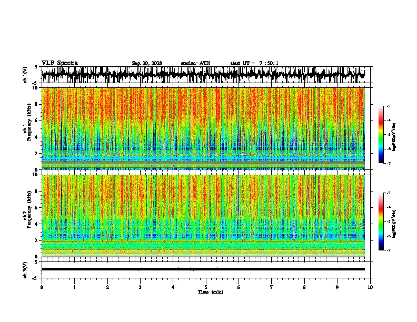Image resolution: width=417 pixels, height=322 pixels.
Task: Click the "5" tick on ch.1(V) axis
Action: tap(36, 67)
